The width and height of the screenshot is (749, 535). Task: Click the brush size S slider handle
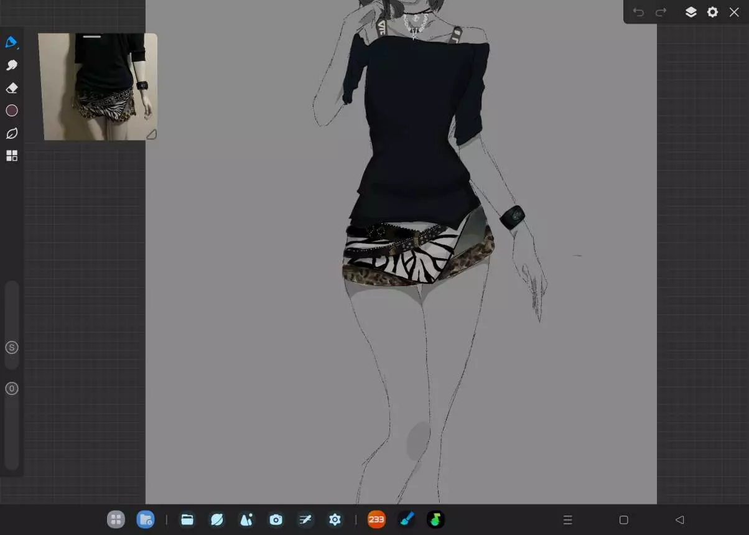point(11,348)
